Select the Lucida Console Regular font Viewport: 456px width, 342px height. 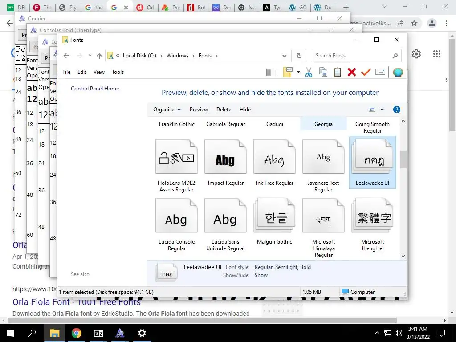coord(176,224)
